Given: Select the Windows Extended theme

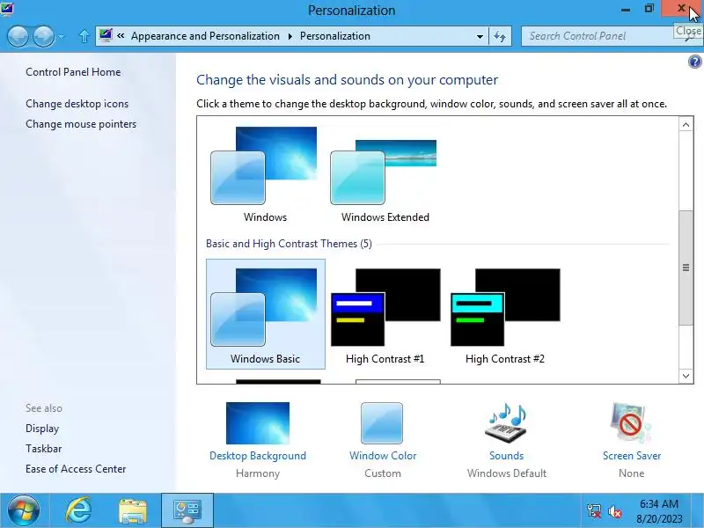Looking at the screenshot, I should (x=385, y=173).
